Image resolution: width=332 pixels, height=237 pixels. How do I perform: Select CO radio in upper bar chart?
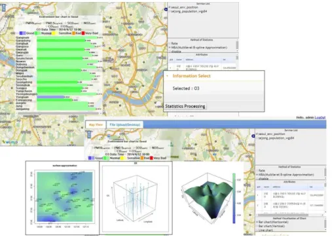point(47,26)
